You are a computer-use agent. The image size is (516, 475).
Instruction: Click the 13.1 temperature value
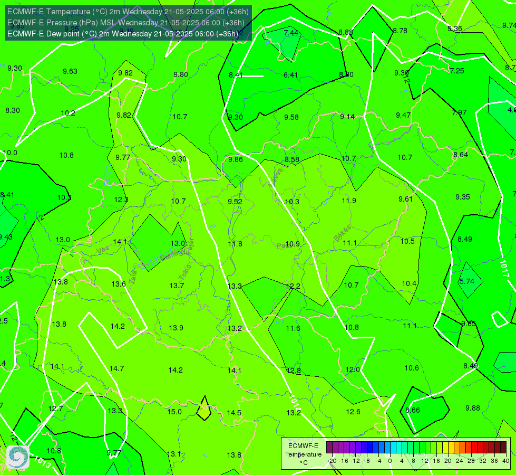tap(174, 454)
